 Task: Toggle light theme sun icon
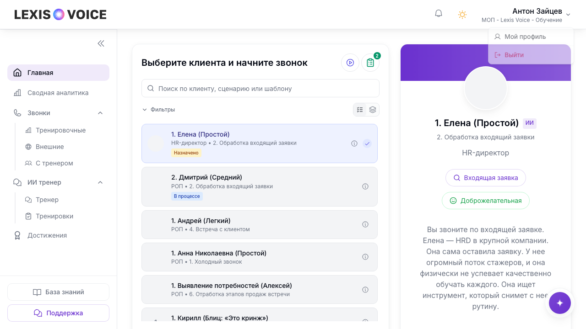(x=462, y=15)
